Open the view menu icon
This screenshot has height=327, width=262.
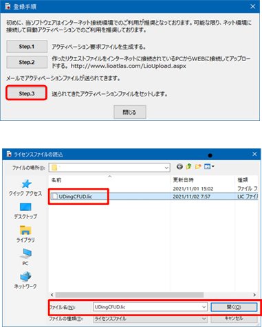[209, 167]
